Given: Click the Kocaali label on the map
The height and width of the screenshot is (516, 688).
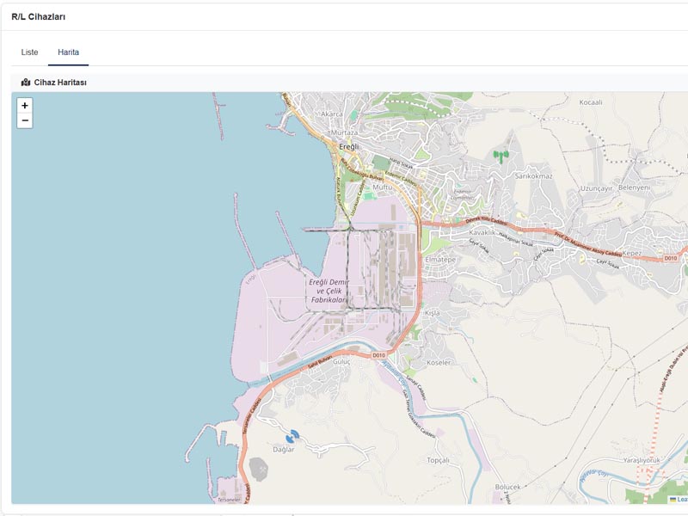Looking at the screenshot, I should point(591,102).
